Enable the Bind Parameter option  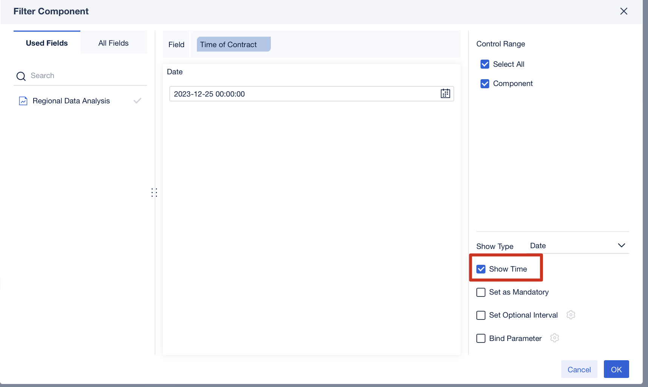pos(481,338)
